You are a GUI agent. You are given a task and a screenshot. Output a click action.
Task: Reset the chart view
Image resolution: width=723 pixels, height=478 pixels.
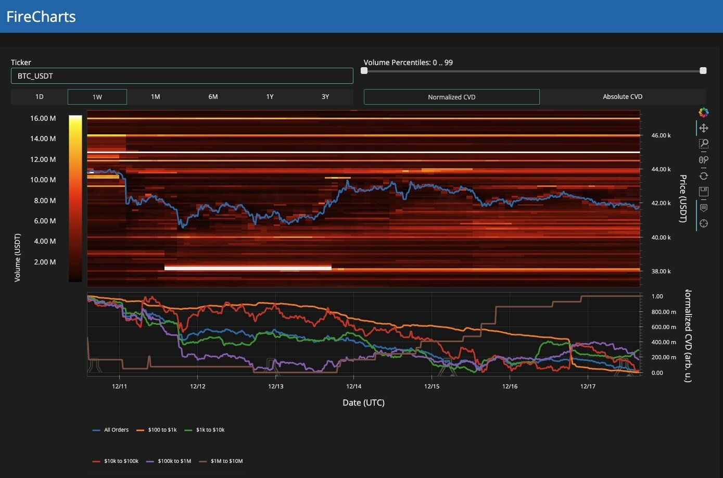703,176
